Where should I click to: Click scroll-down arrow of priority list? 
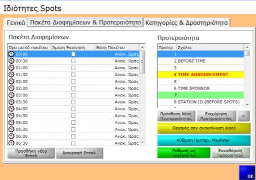coord(247,104)
